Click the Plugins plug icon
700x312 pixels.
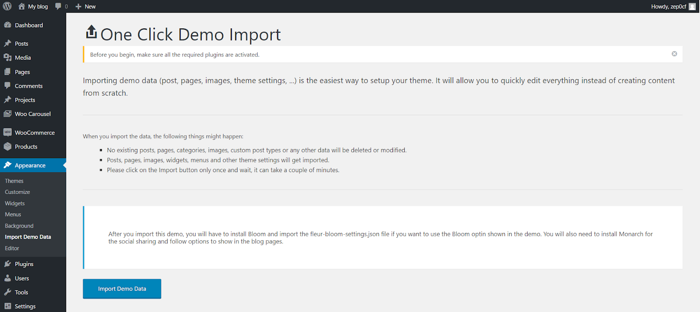[7, 264]
